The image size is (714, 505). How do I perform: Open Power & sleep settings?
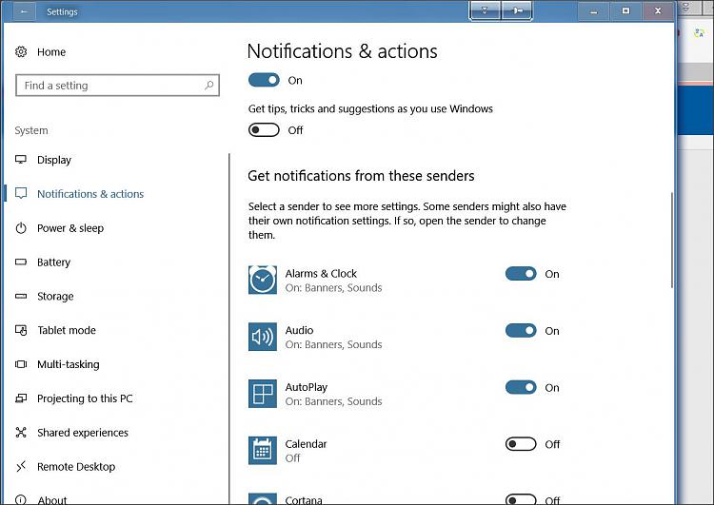click(x=70, y=228)
